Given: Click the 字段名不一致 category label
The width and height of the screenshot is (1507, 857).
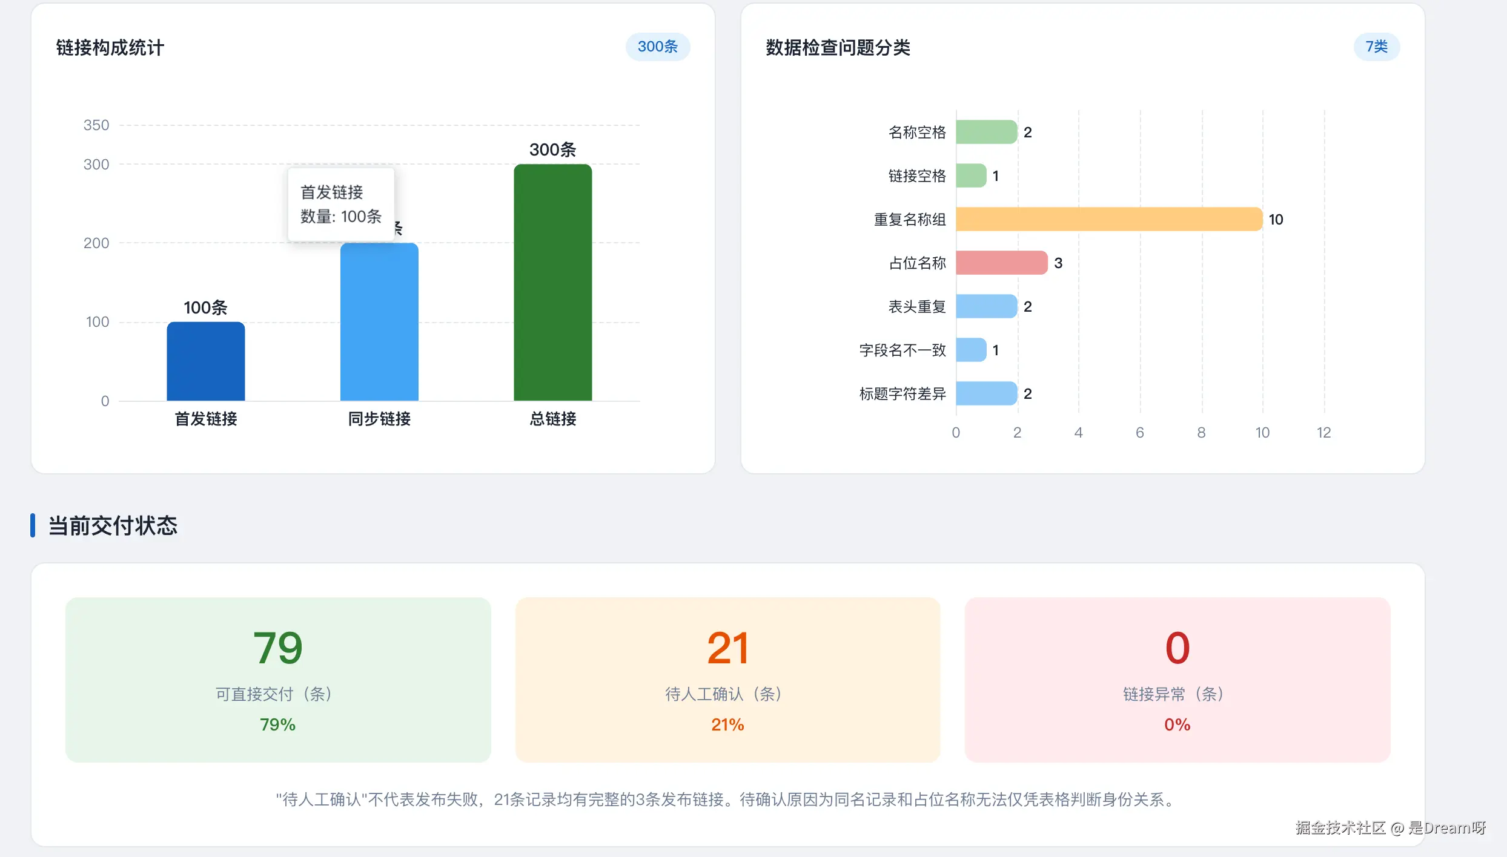Looking at the screenshot, I should tap(903, 350).
